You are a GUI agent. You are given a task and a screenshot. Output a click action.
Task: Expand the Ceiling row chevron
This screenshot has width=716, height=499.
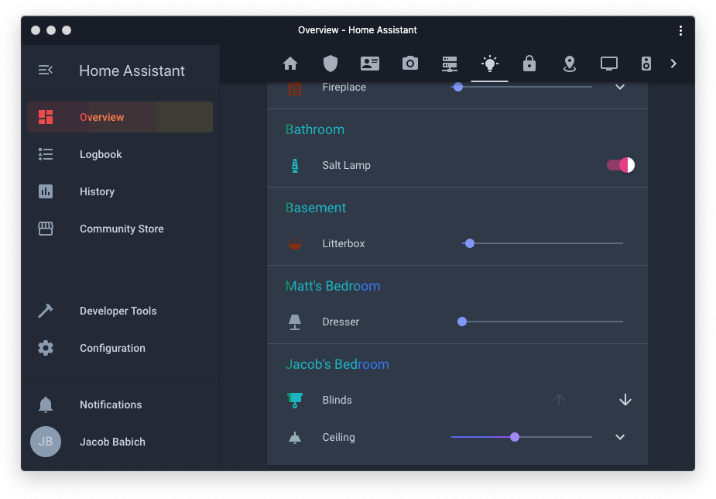(x=620, y=437)
